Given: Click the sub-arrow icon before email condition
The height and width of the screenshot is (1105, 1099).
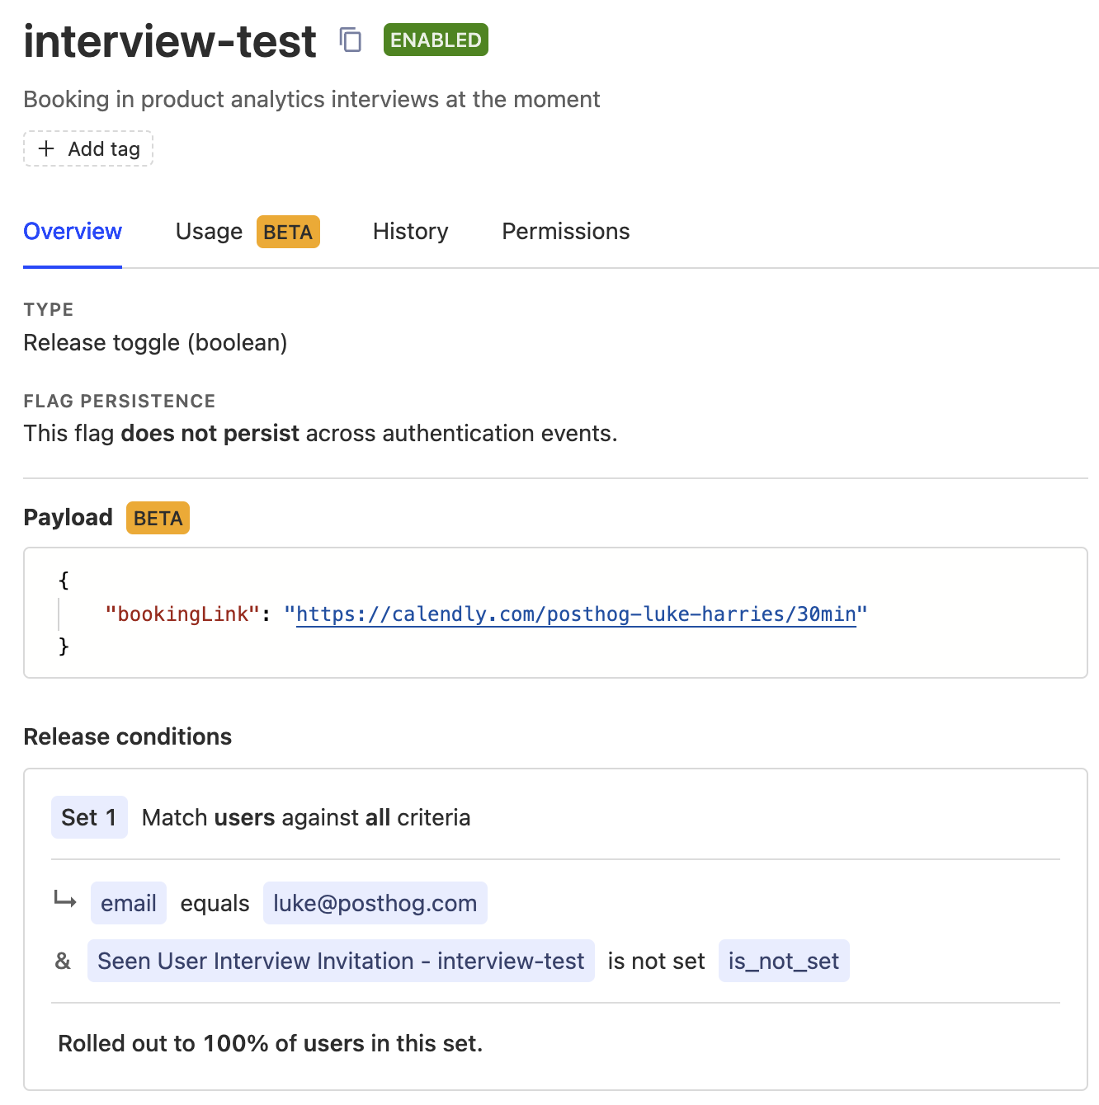Looking at the screenshot, I should [65, 900].
